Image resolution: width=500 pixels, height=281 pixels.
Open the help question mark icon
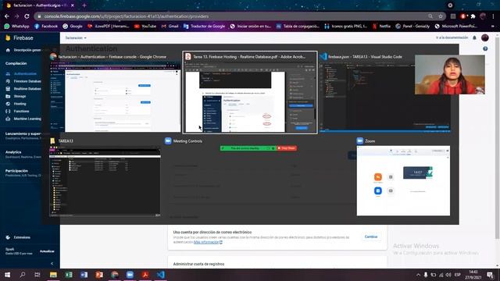485,48
